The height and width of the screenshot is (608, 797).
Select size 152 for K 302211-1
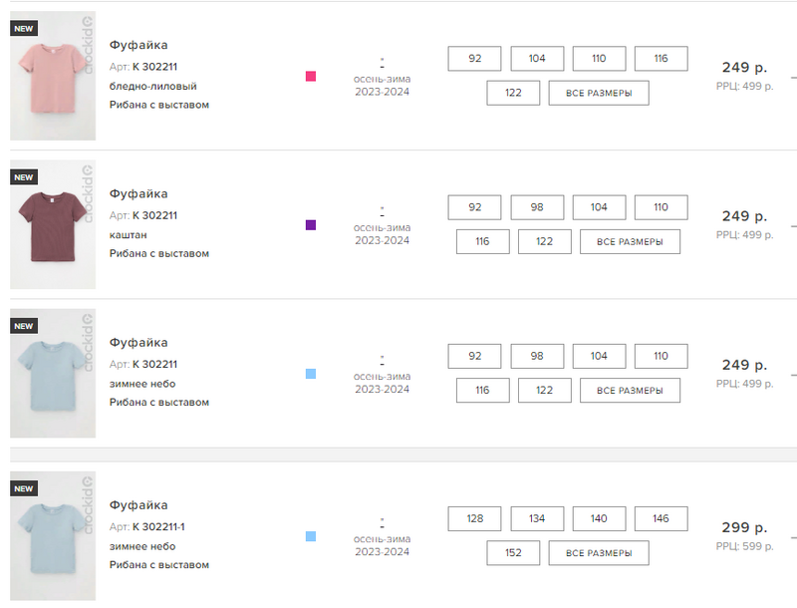click(x=513, y=553)
